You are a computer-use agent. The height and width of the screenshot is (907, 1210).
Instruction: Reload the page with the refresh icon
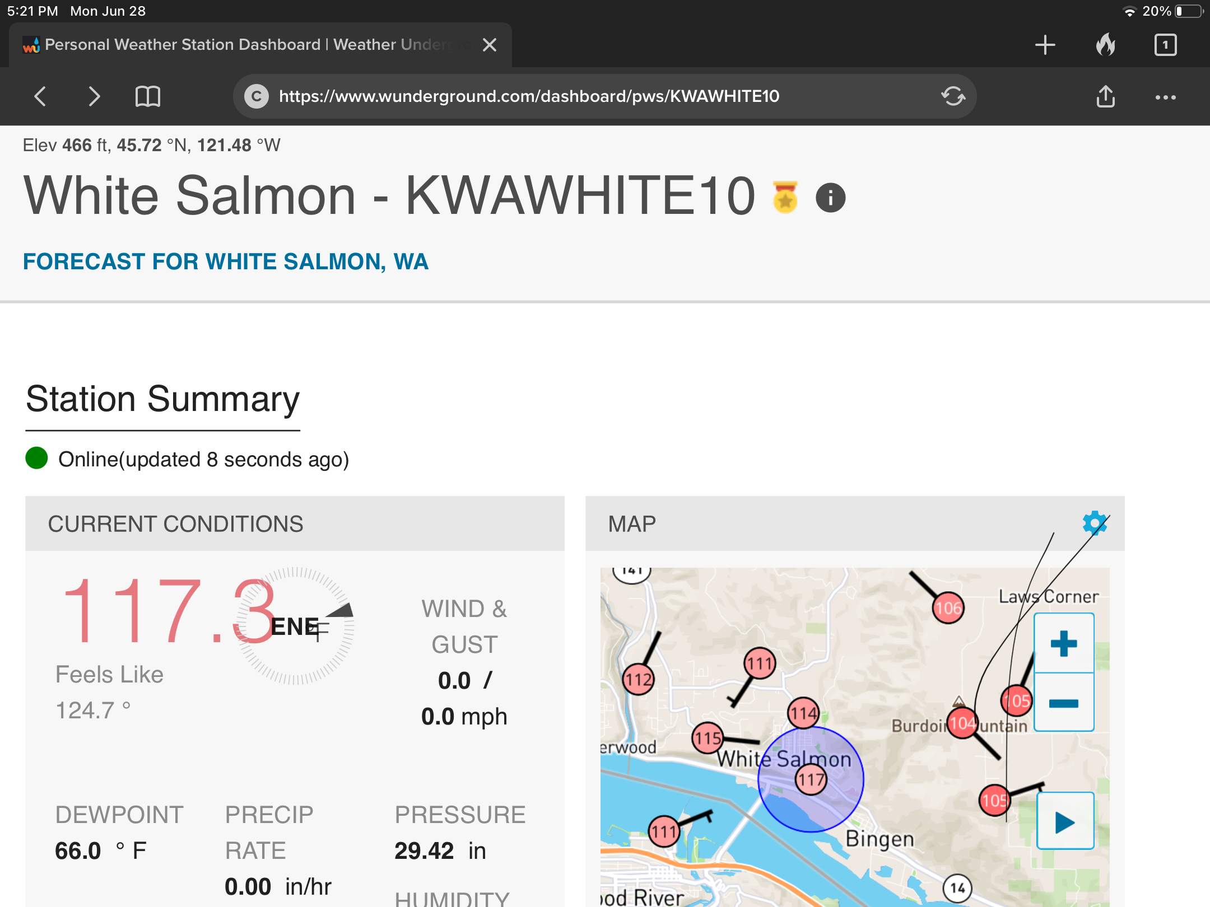[x=953, y=96]
